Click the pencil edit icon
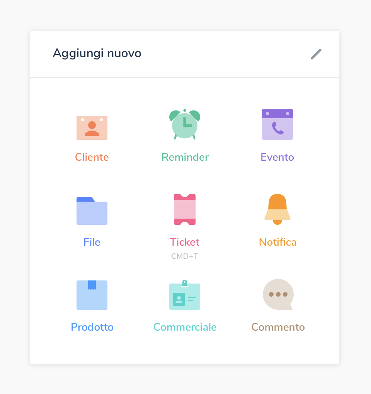This screenshot has width=371, height=394. tap(316, 54)
